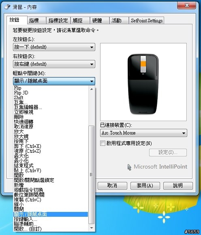Image resolution: width=201 pixels, height=235 pixels.
Task: Choose 最大化 in the list
Action: (x=51, y=156)
